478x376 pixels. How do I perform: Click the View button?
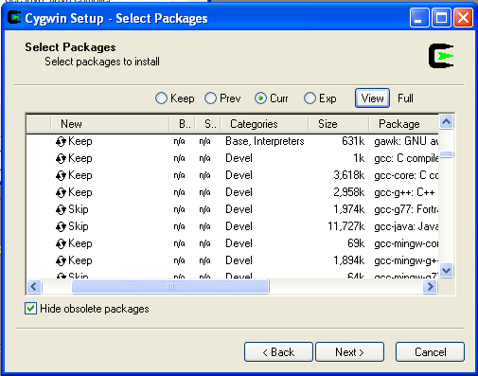coord(372,98)
